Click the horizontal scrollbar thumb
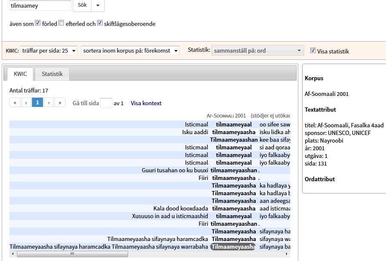 tap(72, 254)
